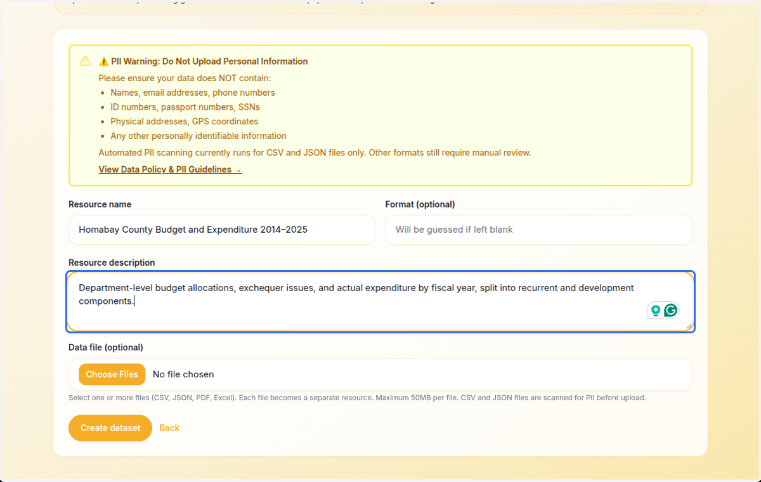Click the 'PII Warning: Do Not Upload Personal Information' heading
Image resolution: width=761 pixels, height=482 pixels.
203,62
